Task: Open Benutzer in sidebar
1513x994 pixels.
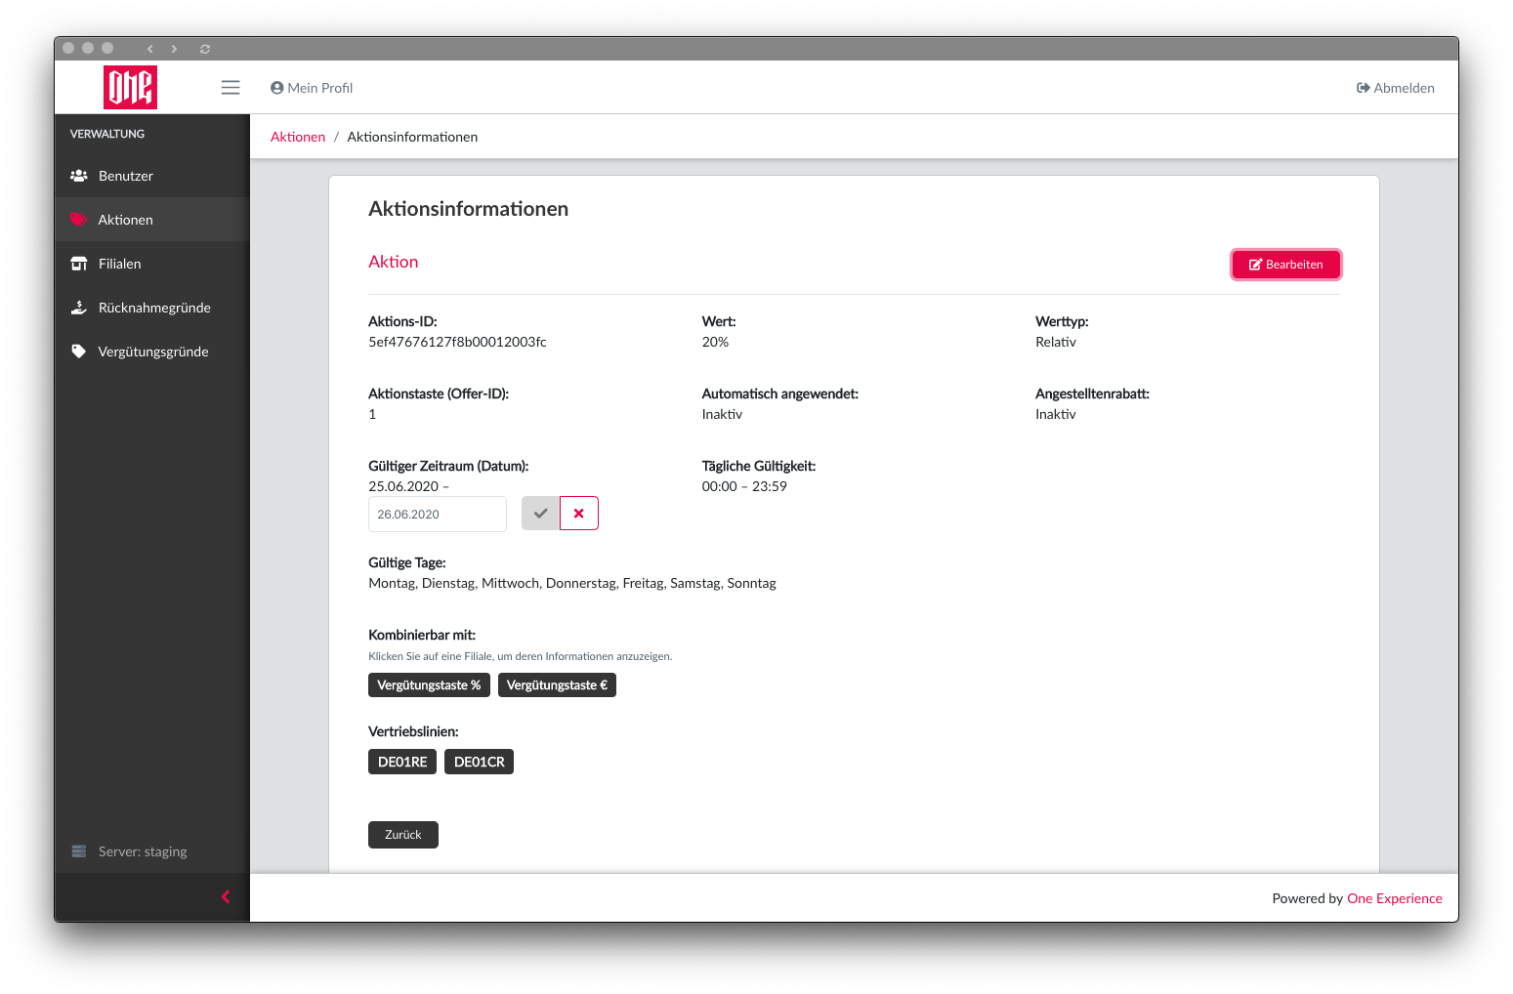Action: click(x=152, y=176)
